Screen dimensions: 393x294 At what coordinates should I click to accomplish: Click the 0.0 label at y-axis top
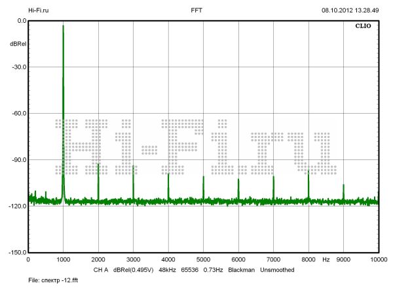(21, 21)
